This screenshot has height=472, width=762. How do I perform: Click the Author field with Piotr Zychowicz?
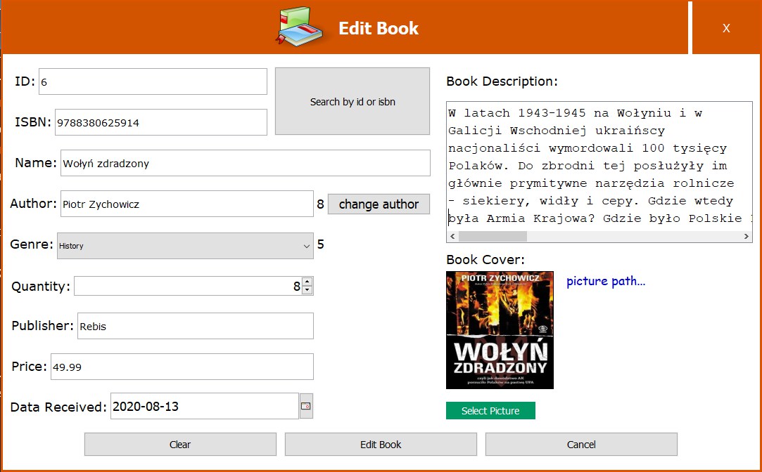pos(187,204)
